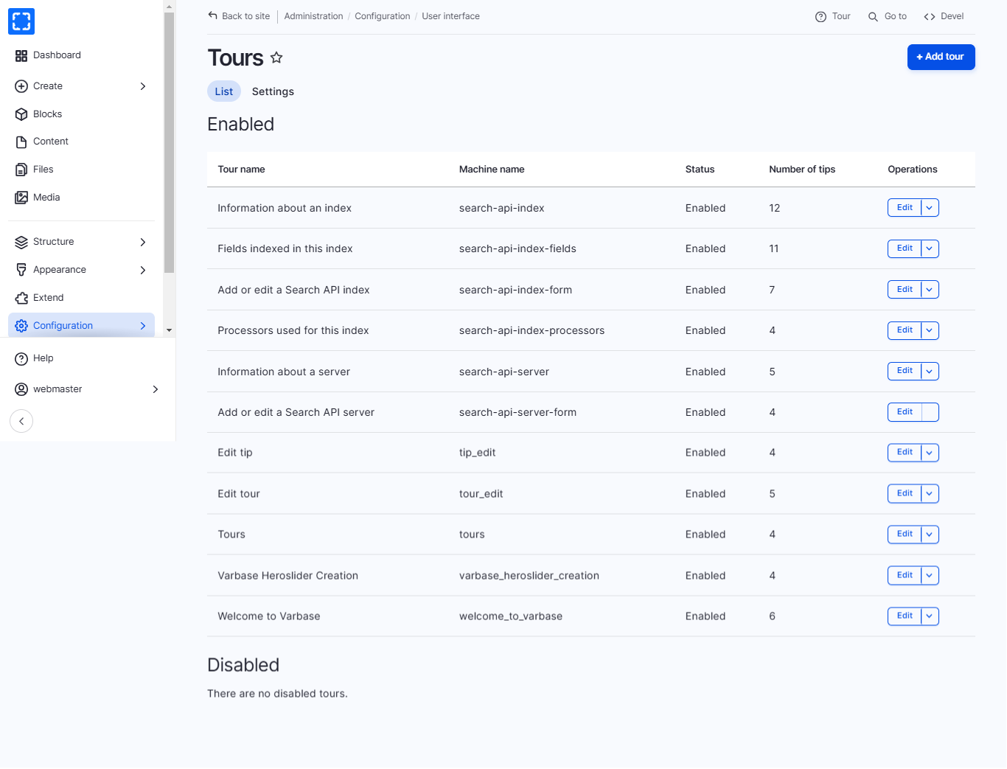Open operations dropdown for tour_edit

930,494
